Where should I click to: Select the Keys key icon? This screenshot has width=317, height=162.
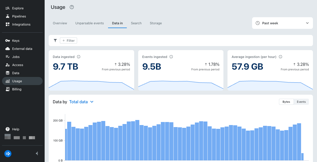tap(8, 40)
